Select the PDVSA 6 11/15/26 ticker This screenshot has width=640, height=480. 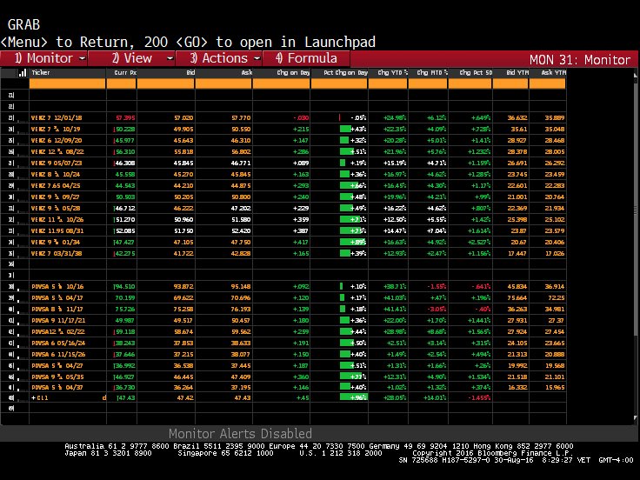[x=58, y=354]
